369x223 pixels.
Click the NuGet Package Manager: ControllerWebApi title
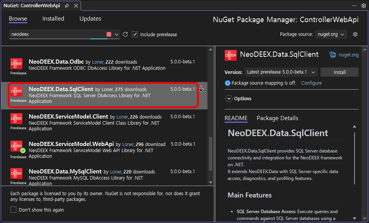click(286, 19)
